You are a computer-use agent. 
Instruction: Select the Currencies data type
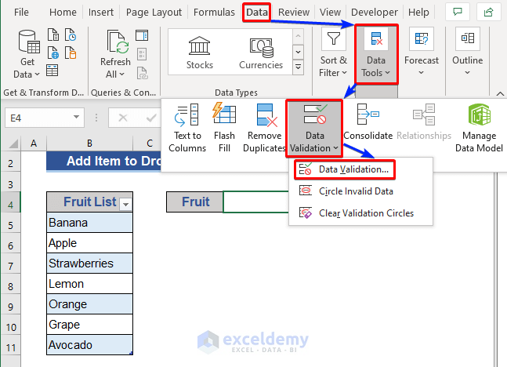click(x=261, y=53)
